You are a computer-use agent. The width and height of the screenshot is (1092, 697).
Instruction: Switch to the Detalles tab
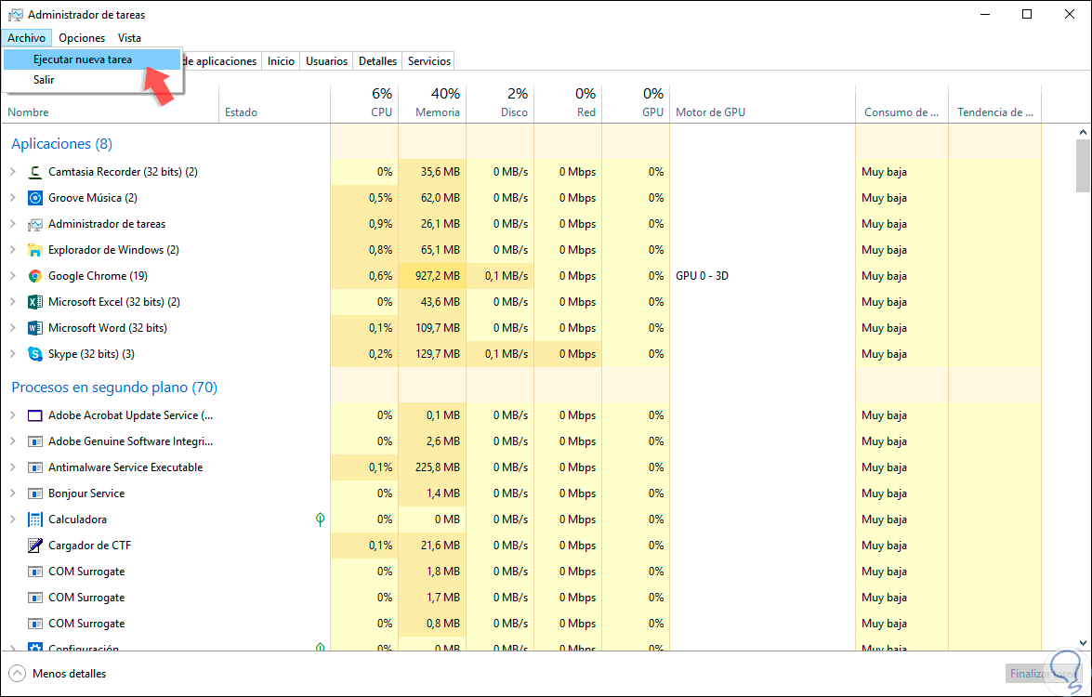(377, 61)
